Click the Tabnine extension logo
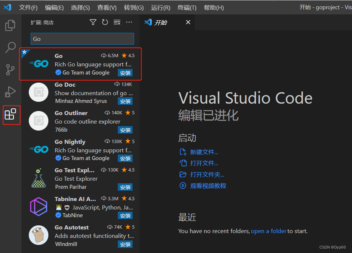Screen dimensions: 352x253 39,207
